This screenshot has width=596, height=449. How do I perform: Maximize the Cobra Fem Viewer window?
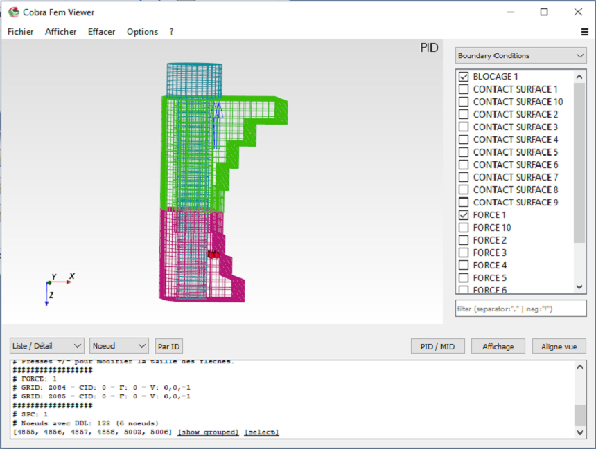[544, 12]
